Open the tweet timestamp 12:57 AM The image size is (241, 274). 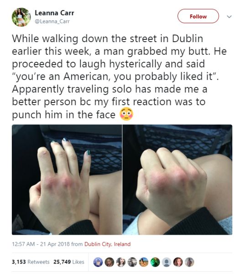click(23, 244)
